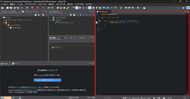Image resolution: width=190 pixels, height=99 pixels.
Task: Click the New Java Package toolbar icon
Action: pyautogui.click(x=49, y=8)
